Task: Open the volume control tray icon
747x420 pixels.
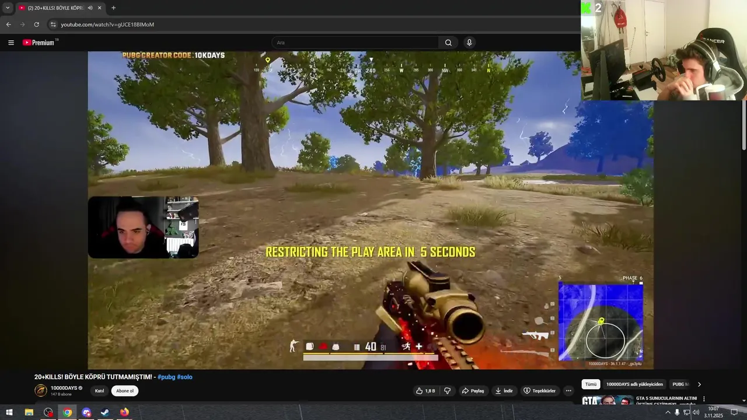Action: click(x=696, y=412)
